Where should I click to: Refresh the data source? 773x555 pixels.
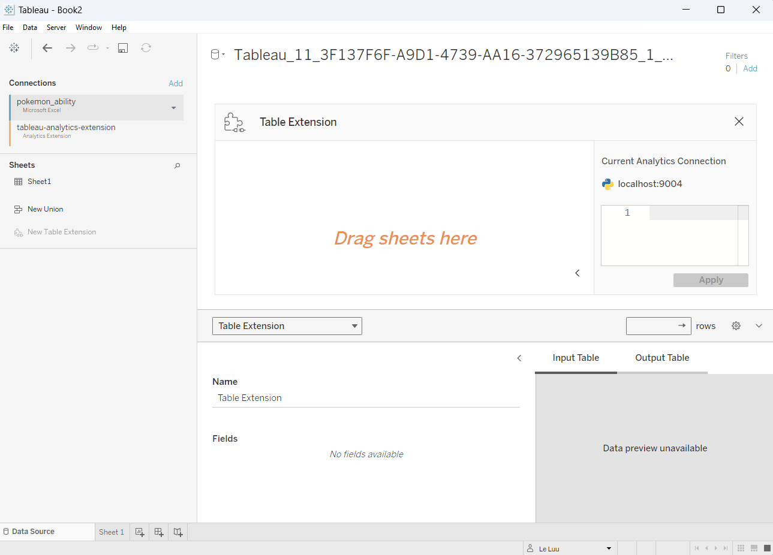pos(146,48)
